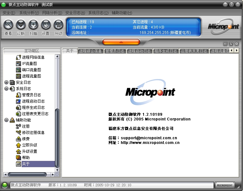243x191 pixels.
Task: Click the support@micropoint.com.cn email text
Action: pyautogui.click(x=149, y=138)
